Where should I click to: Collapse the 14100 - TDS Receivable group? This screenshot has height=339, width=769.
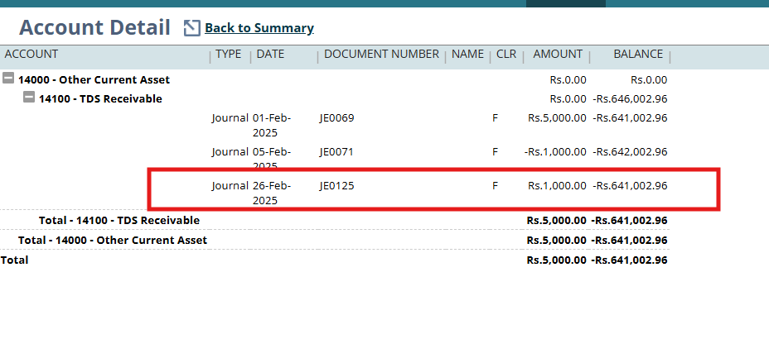(x=29, y=98)
